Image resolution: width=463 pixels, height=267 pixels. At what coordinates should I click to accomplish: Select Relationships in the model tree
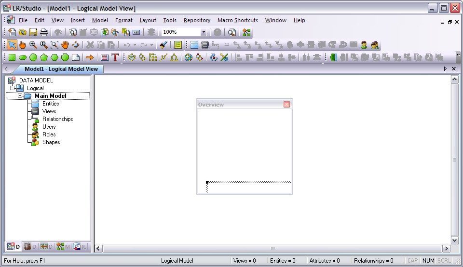57,119
